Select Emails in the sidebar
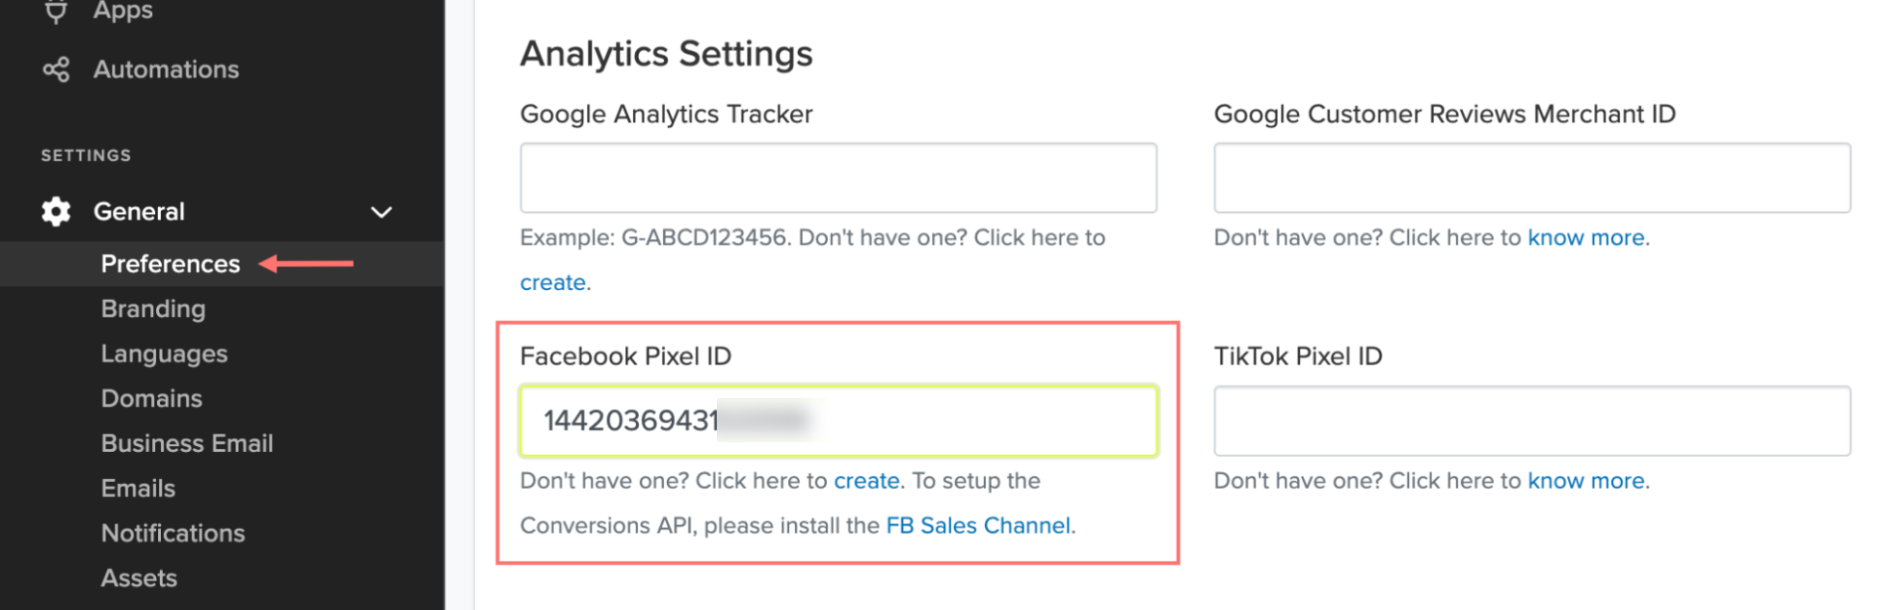This screenshot has height=610, width=1886. [139, 489]
